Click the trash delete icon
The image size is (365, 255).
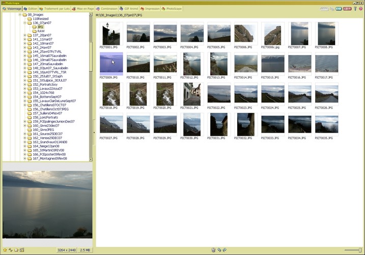coord(213,250)
